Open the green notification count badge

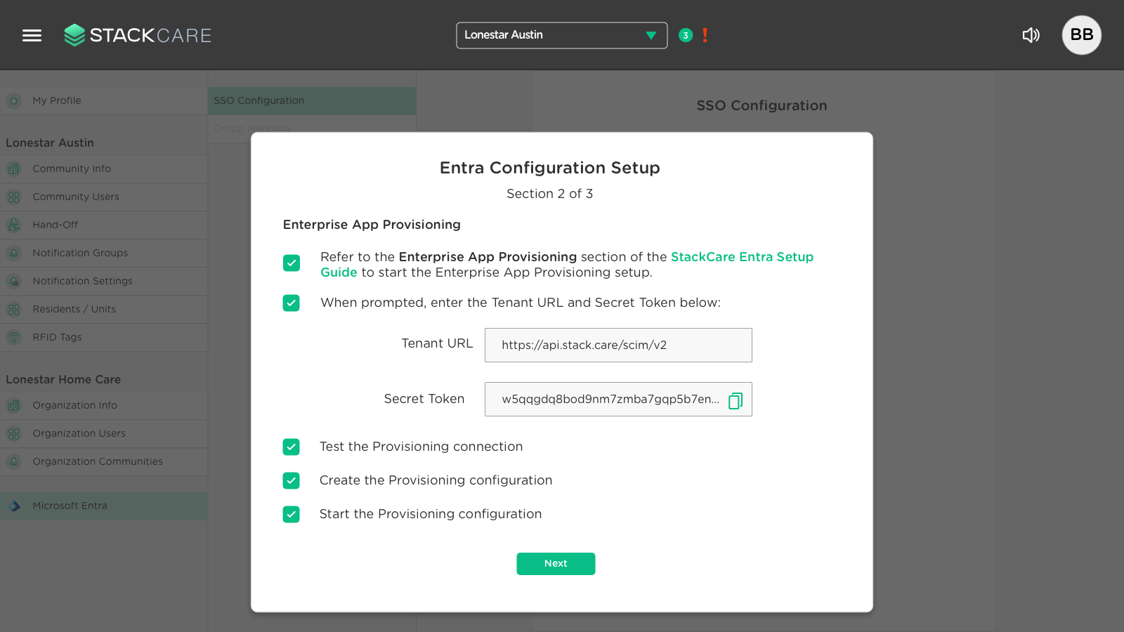pos(686,35)
